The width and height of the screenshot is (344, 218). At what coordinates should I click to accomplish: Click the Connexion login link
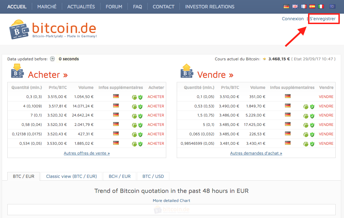(x=293, y=19)
